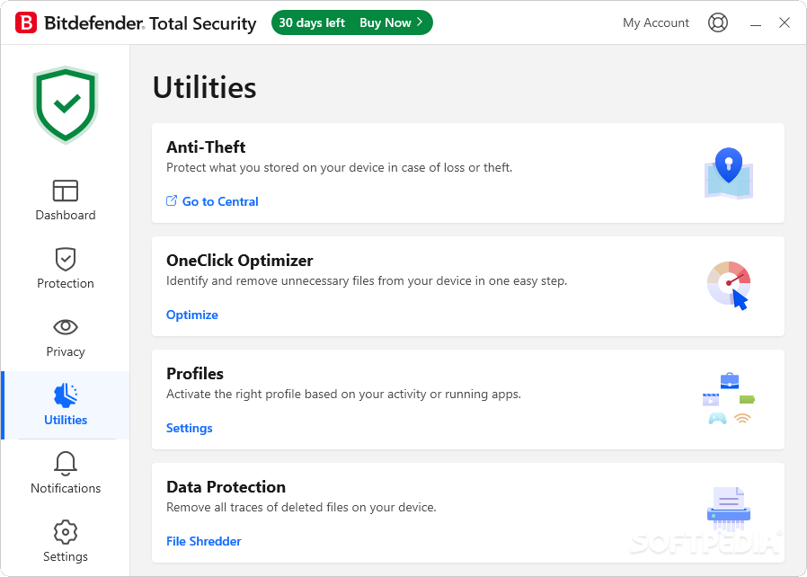
Task: Open Notifications via the bell icon
Action: pyautogui.click(x=65, y=464)
